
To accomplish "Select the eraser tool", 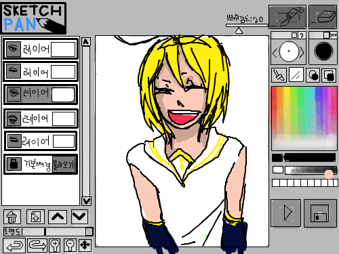I will [323, 17].
